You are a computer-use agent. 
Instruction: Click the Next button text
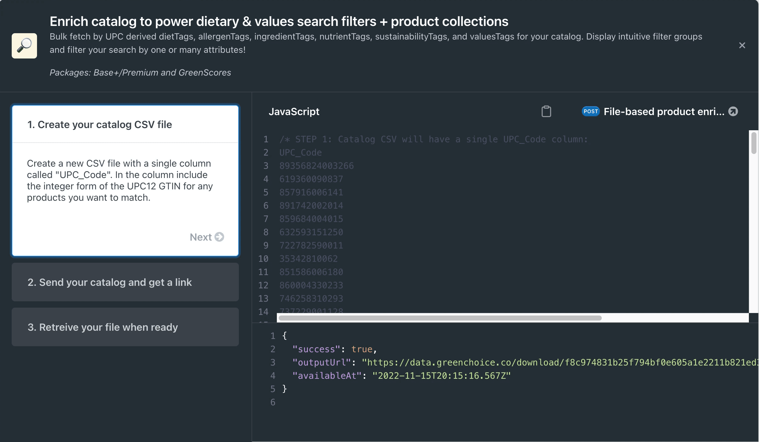click(201, 237)
